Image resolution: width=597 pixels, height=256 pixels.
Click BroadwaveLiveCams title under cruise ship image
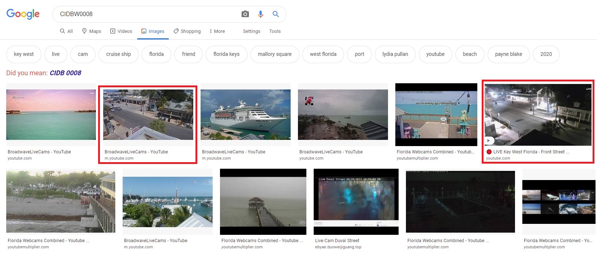pyautogui.click(x=234, y=152)
